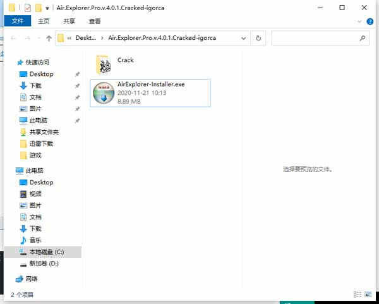This screenshot has width=379, height=304.
Task: Select AirExplorer-Installer.exe file icon
Action: point(104,93)
